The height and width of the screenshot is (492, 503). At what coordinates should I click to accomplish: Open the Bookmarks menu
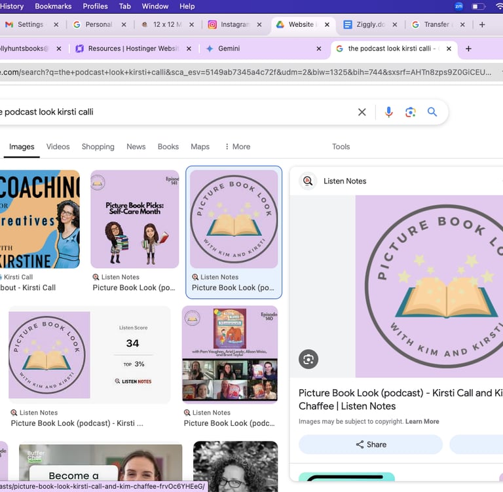click(x=53, y=6)
